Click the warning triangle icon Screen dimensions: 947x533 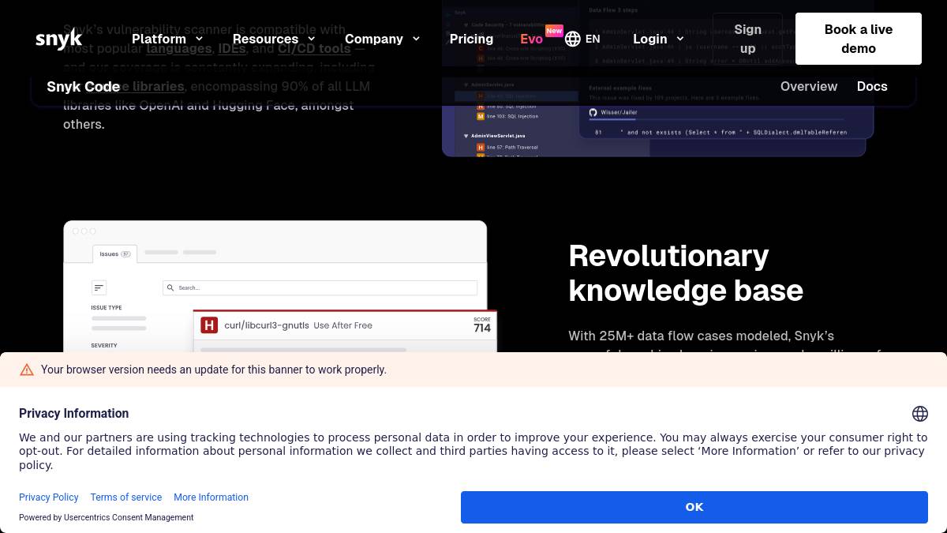pos(27,370)
